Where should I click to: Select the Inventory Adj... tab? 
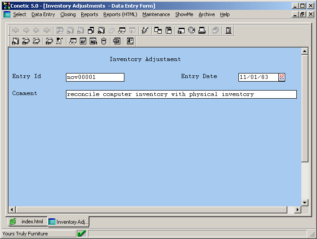point(69,222)
